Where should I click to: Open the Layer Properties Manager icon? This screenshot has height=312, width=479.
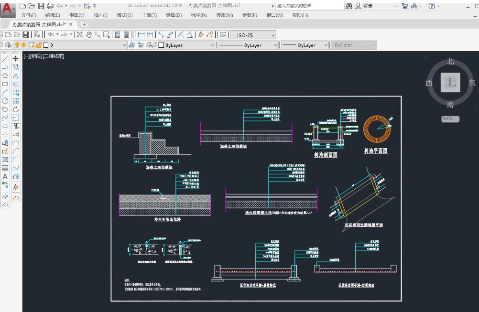pos(8,45)
